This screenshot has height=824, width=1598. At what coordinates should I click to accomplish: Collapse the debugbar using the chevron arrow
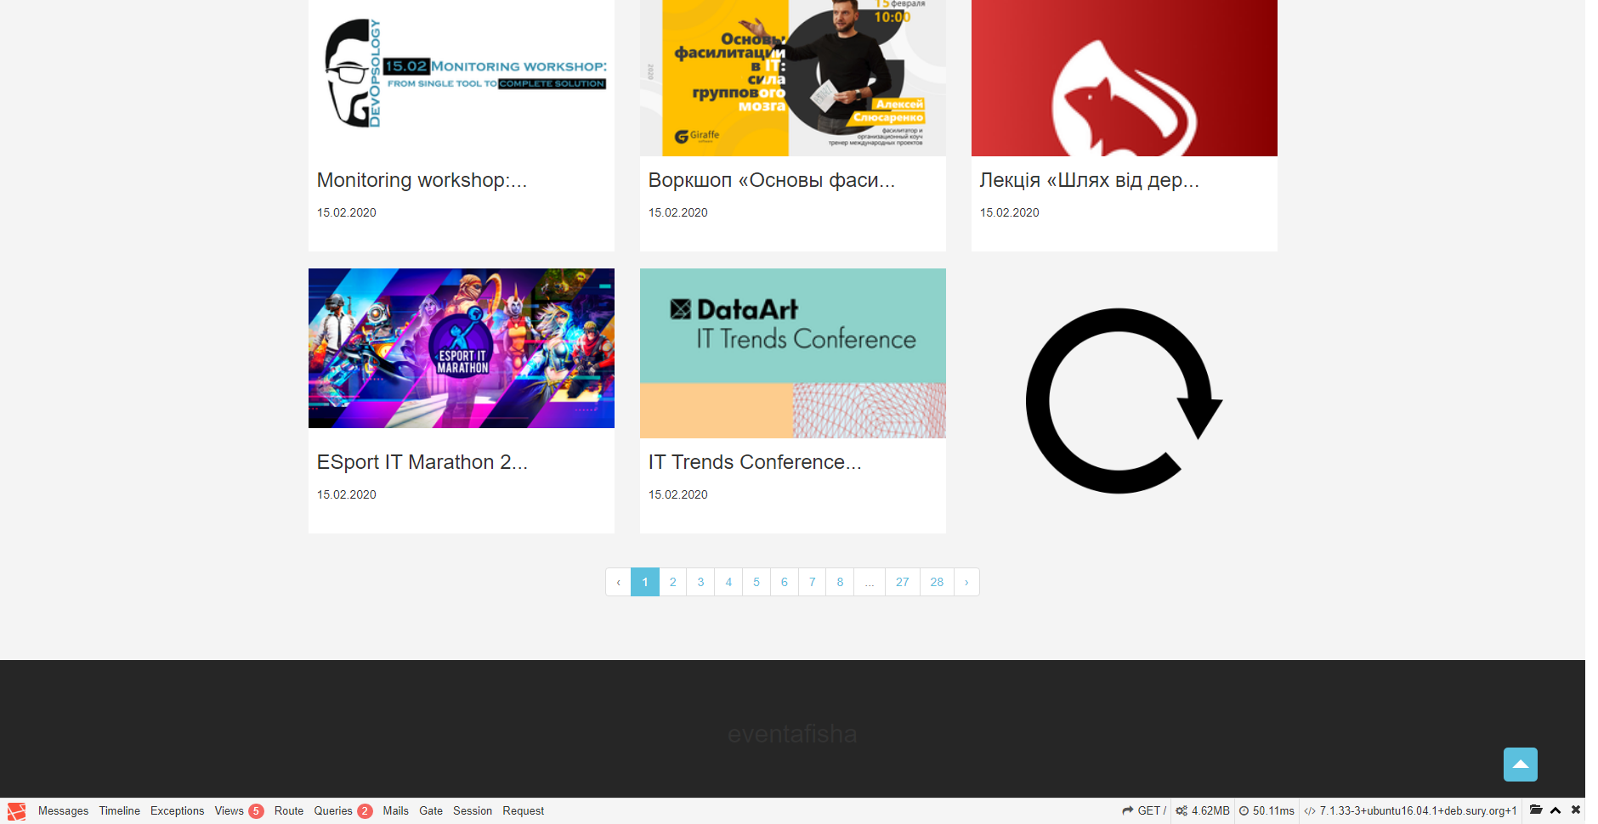click(x=1555, y=810)
